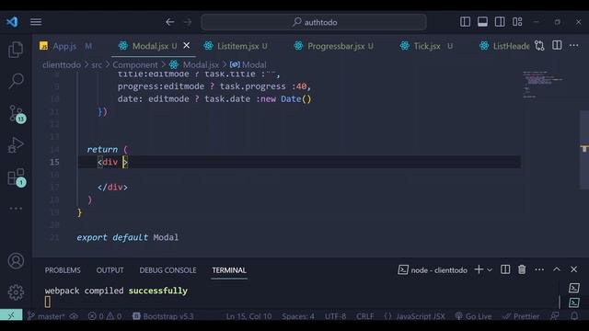Open the OUTPUT panel tab

point(110,270)
